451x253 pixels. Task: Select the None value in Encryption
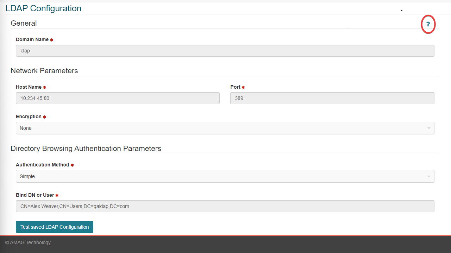coord(25,128)
